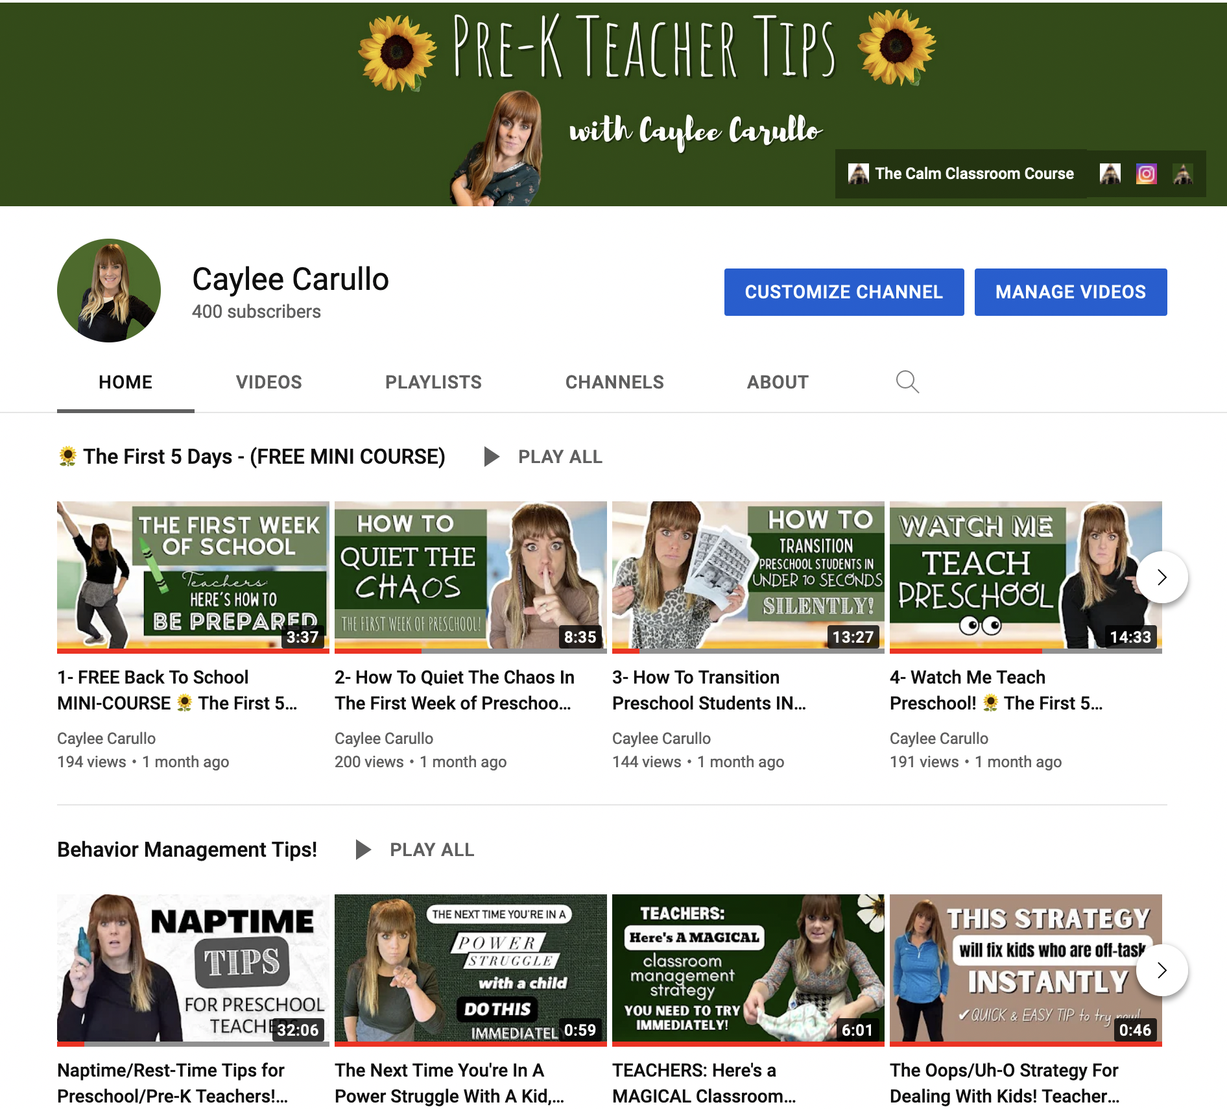
Task: Open Naptime Tips video thumbnail
Action: coord(193,970)
